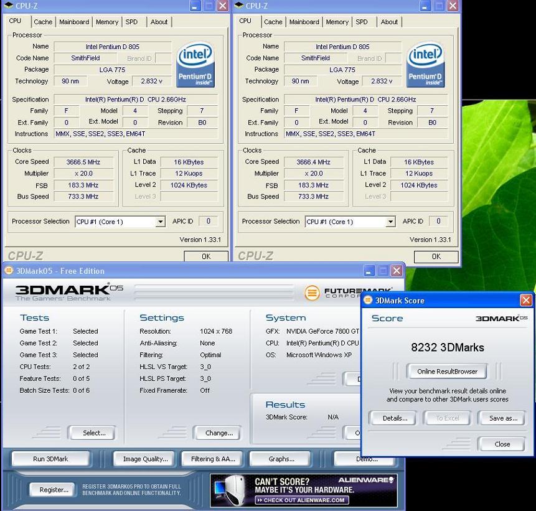Click the Alienware advertisement banner
This screenshot has height=511, width=536.
pos(304,490)
